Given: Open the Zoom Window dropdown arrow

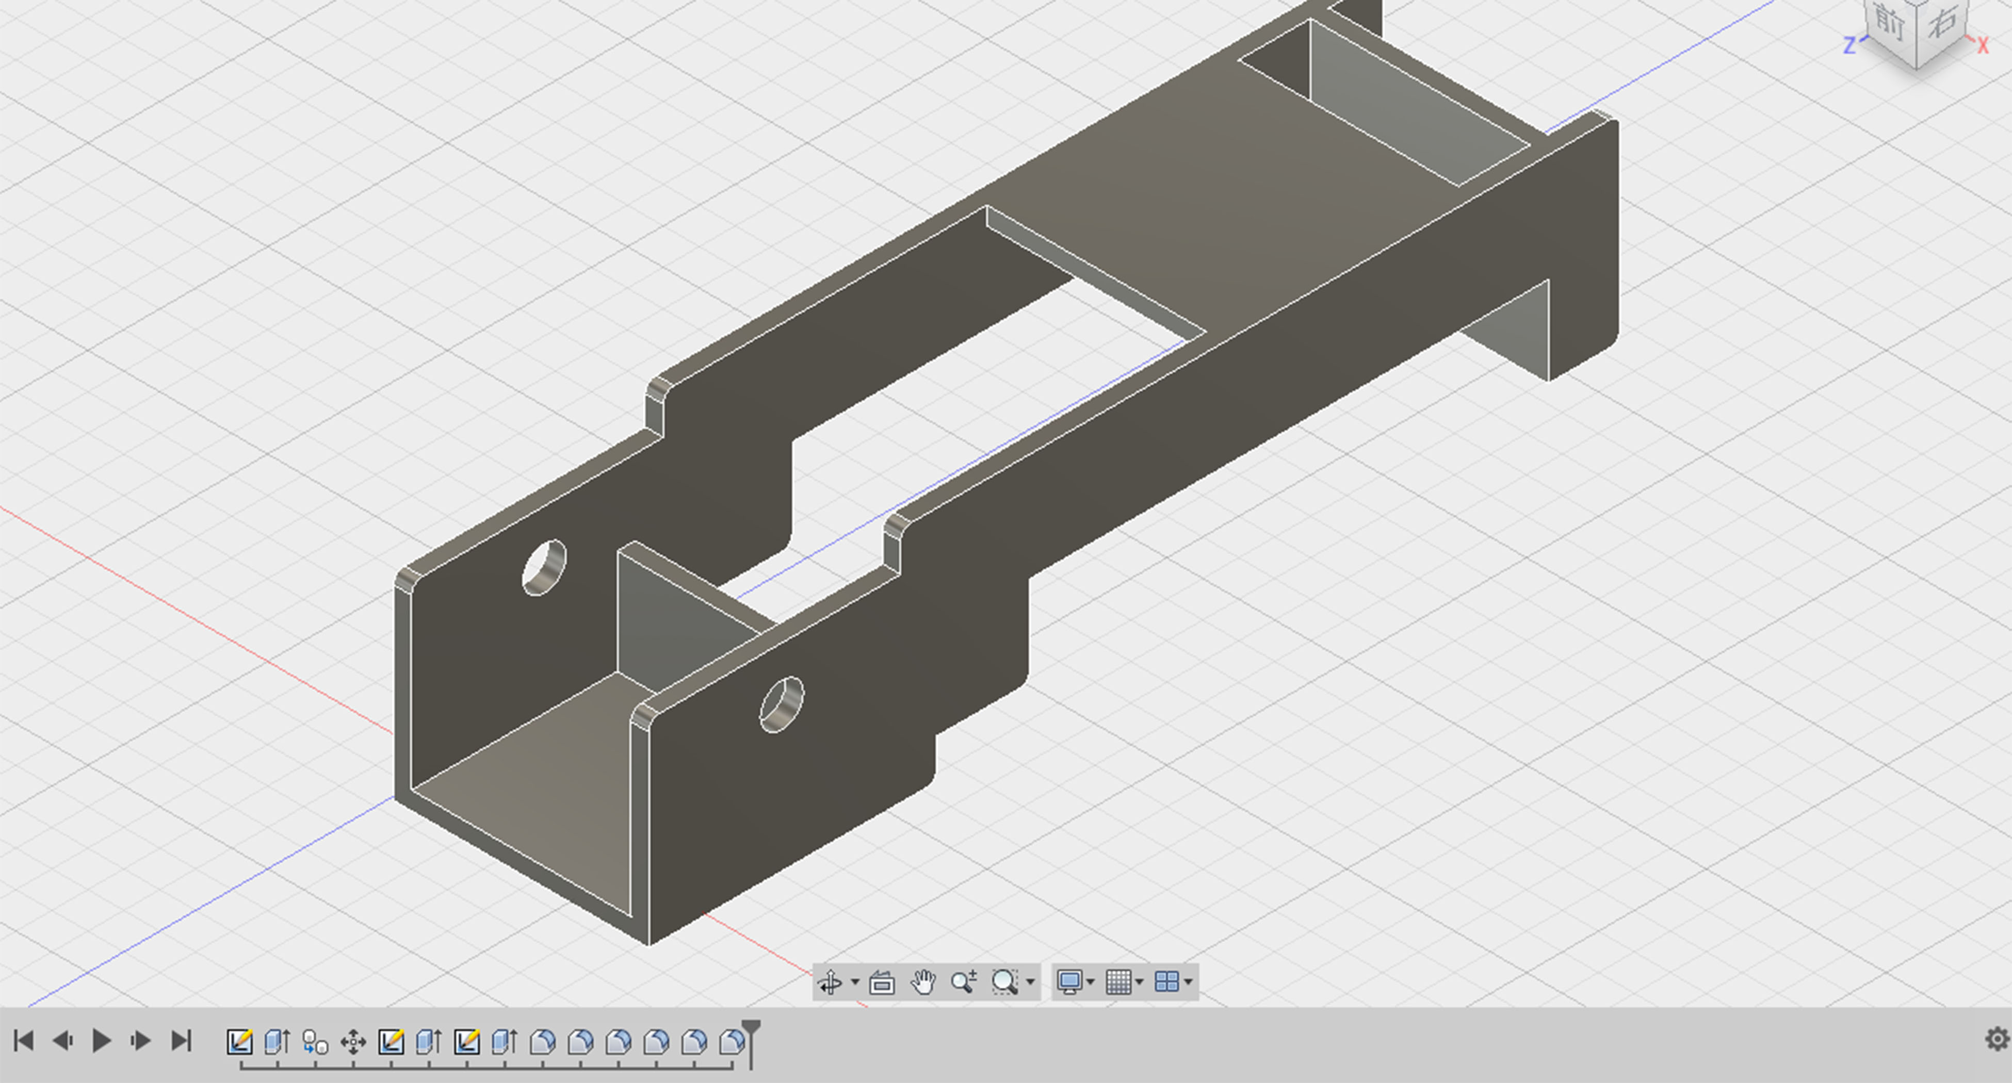Looking at the screenshot, I should coord(1030,982).
